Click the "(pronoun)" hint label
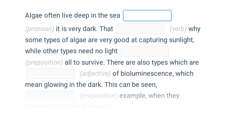Image resolution: width=228 pixels, height=114 pixels. click(x=40, y=29)
